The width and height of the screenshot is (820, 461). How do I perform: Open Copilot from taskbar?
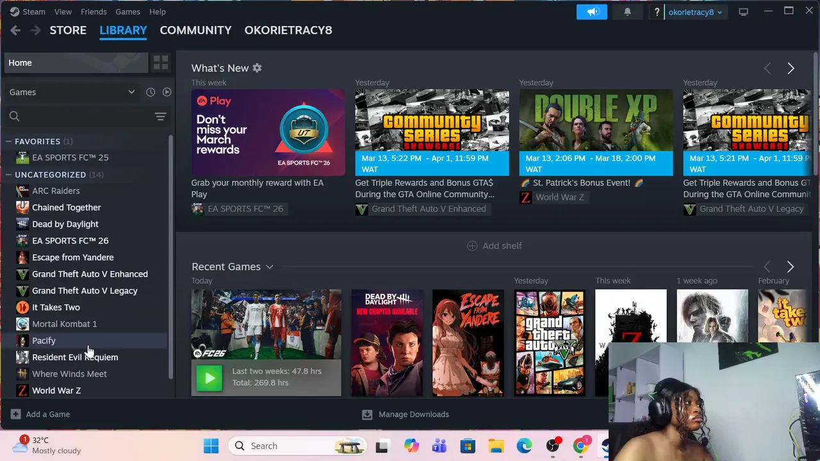coord(411,446)
